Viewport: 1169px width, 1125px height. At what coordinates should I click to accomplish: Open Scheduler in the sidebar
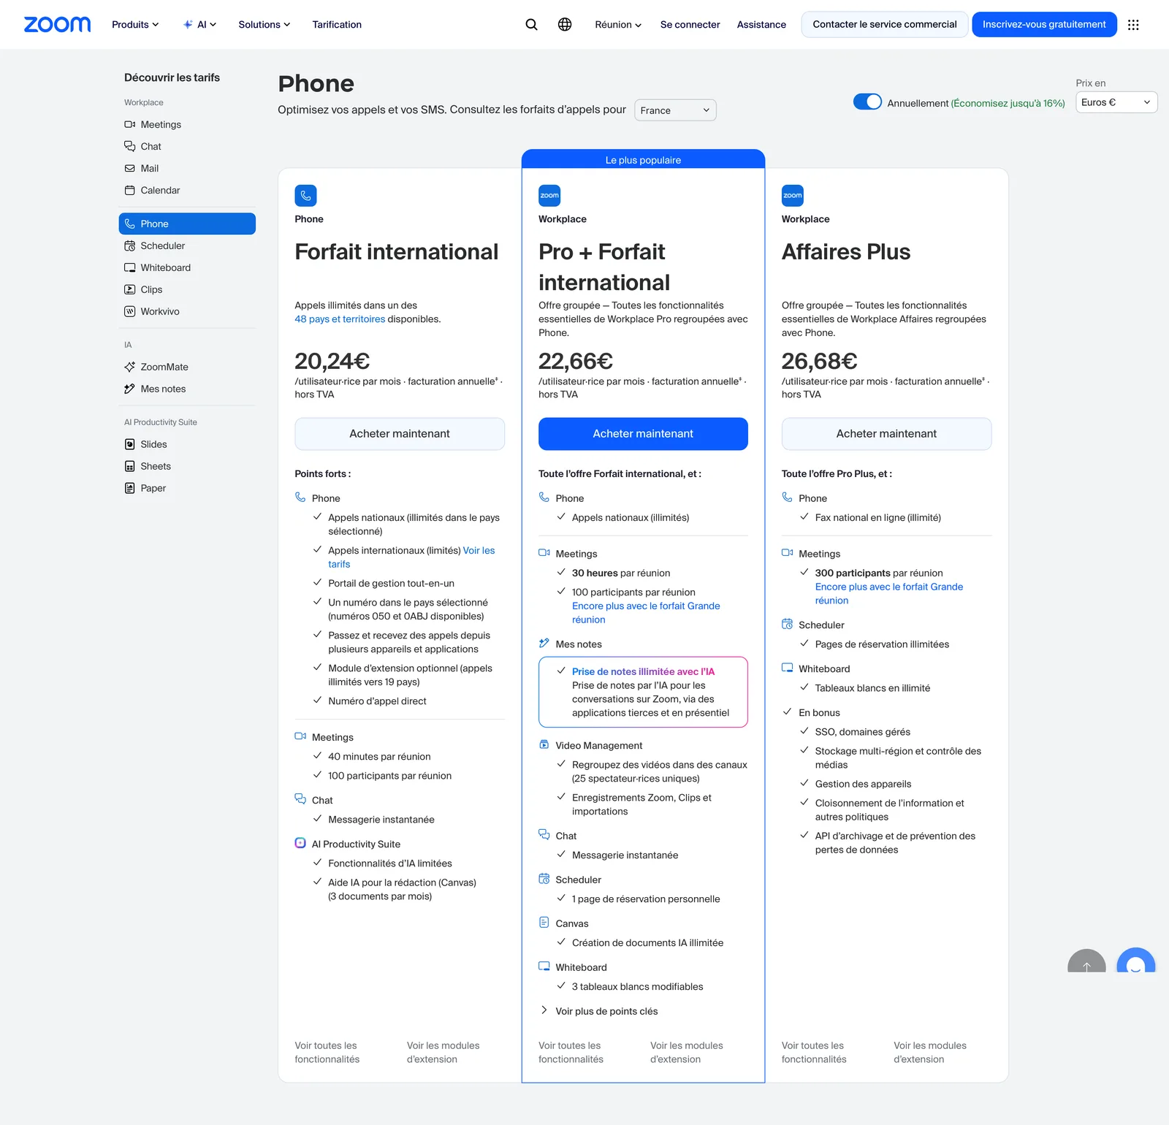(x=187, y=246)
